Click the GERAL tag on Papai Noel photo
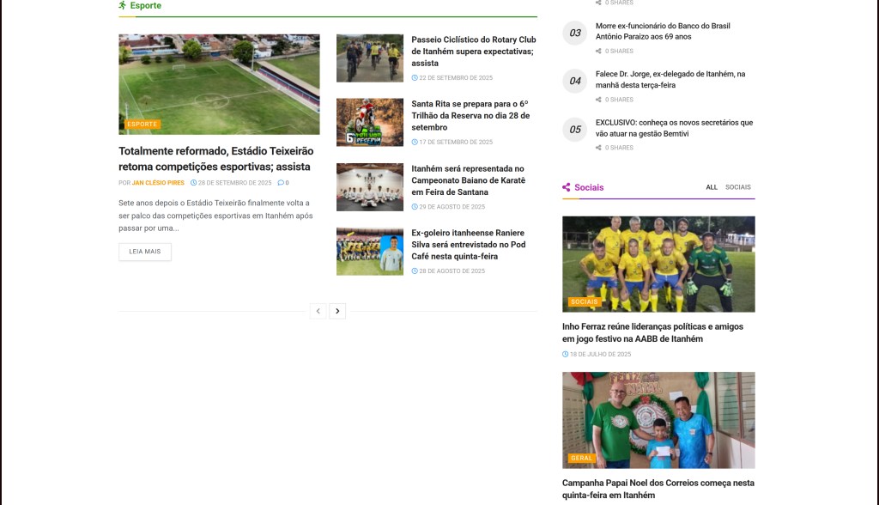The image size is (879, 505). (581, 458)
